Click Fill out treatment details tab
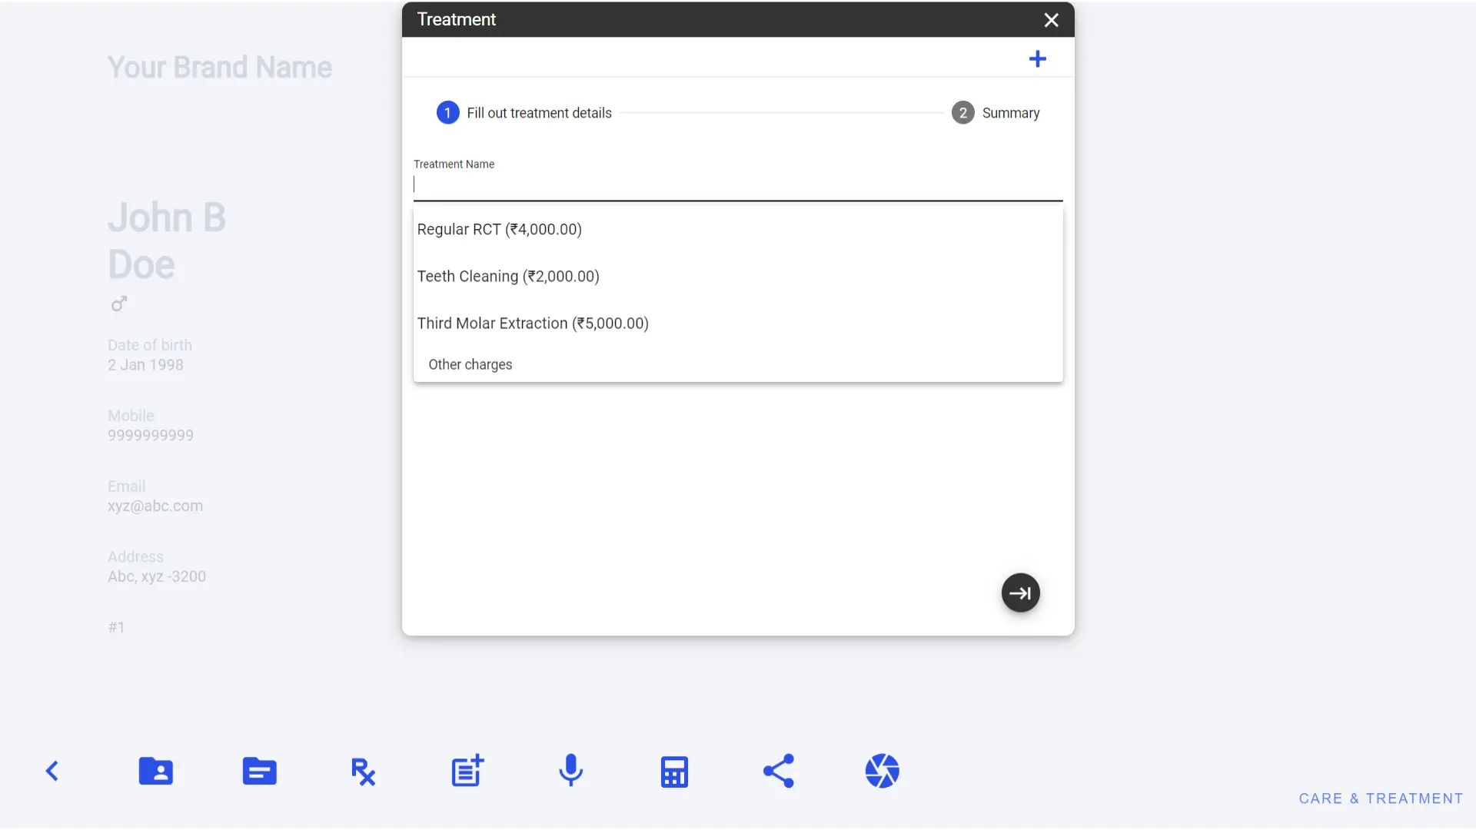Viewport: 1476px width, 830px height. (524, 112)
